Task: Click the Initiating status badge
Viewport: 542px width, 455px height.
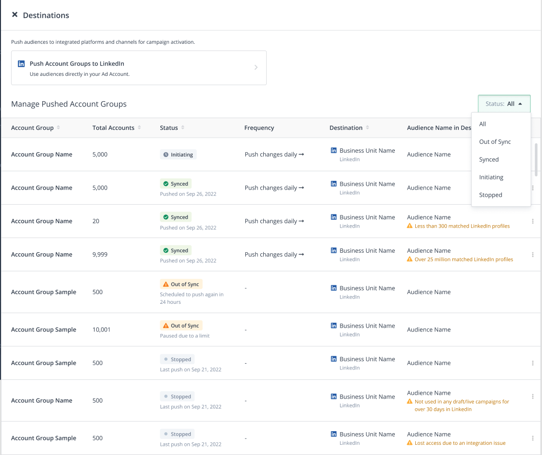Action: (178, 155)
